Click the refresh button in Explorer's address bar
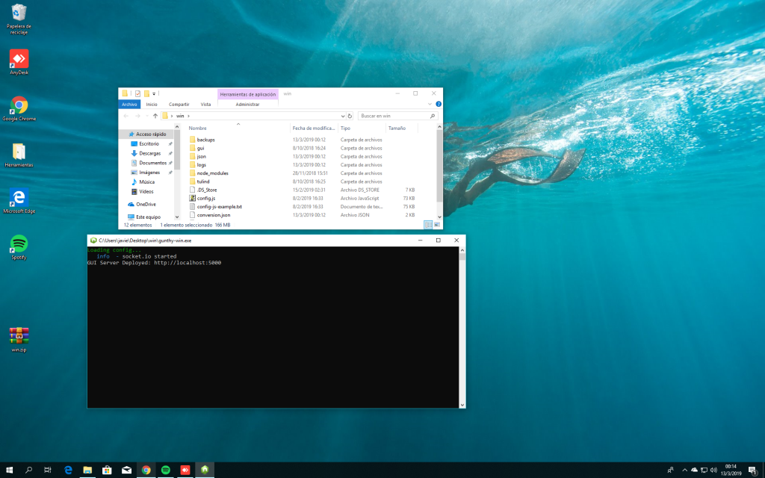The height and width of the screenshot is (478, 765). point(350,116)
